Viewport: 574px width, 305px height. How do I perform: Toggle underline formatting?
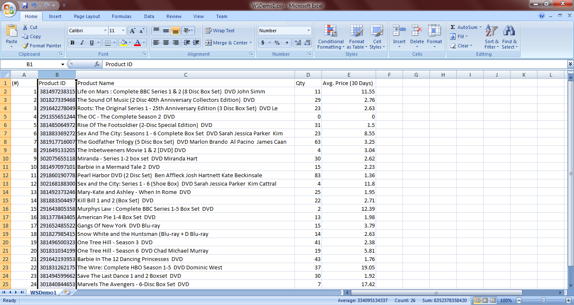point(92,43)
